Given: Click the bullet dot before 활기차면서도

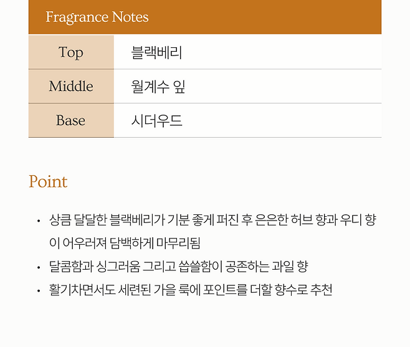Looking at the screenshot, I should (x=39, y=290).
